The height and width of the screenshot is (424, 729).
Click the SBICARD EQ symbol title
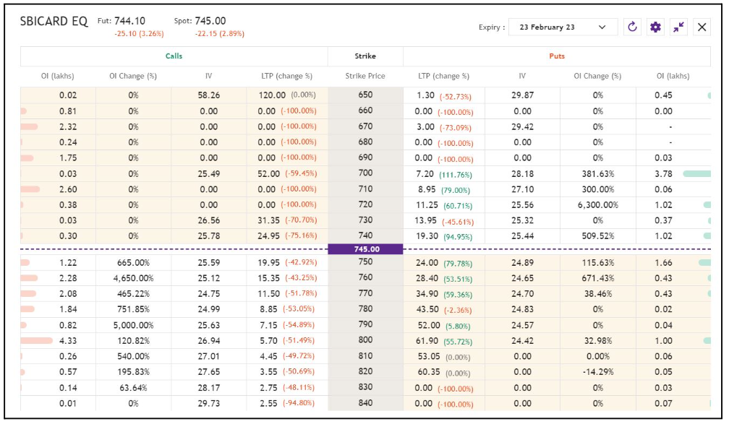click(x=54, y=22)
